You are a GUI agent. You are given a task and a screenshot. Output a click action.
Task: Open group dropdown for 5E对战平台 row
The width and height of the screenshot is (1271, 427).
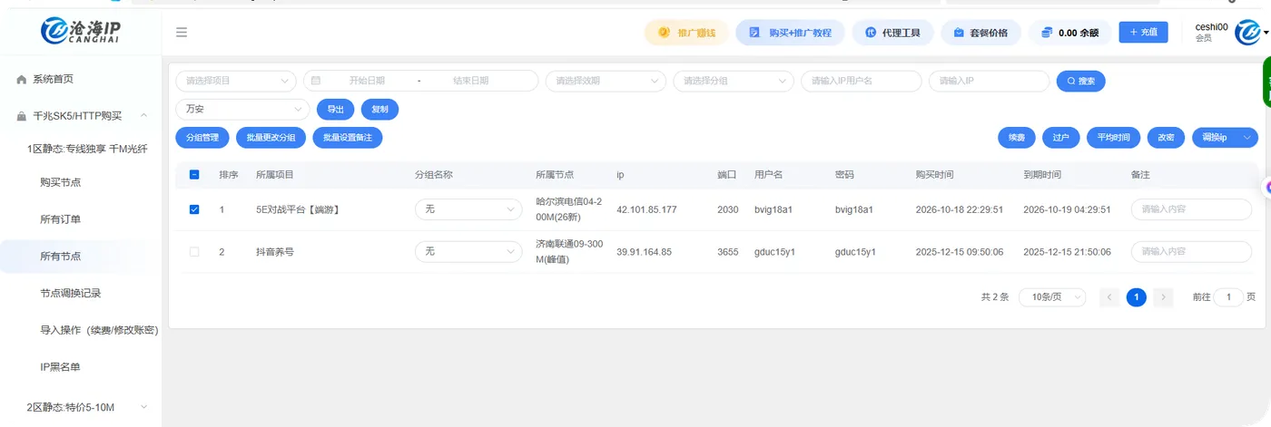(469, 209)
